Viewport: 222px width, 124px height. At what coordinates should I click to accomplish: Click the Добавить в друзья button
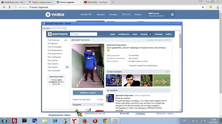coord(88,93)
